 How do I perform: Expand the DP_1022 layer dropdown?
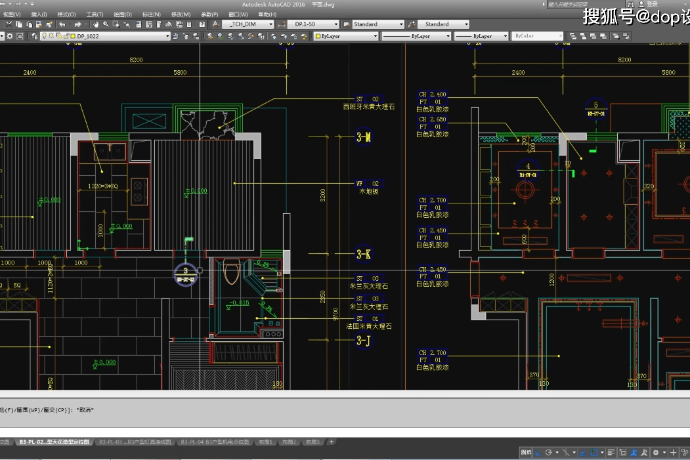tap(167, 37)
